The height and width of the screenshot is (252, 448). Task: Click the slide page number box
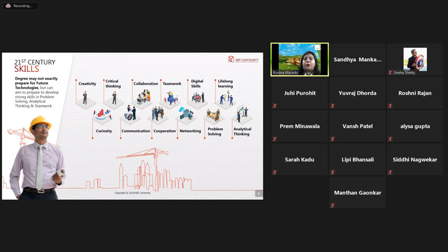tap(258, 193)
